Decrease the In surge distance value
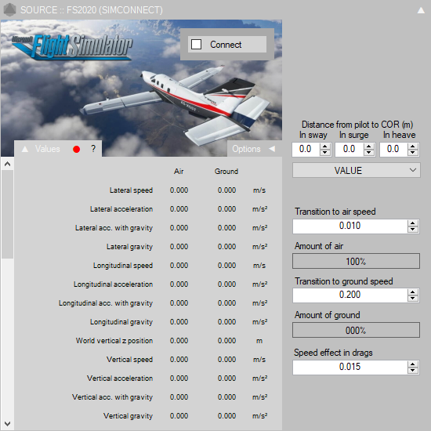The height and width of the screenshot is (431, 431). (369, 153)
